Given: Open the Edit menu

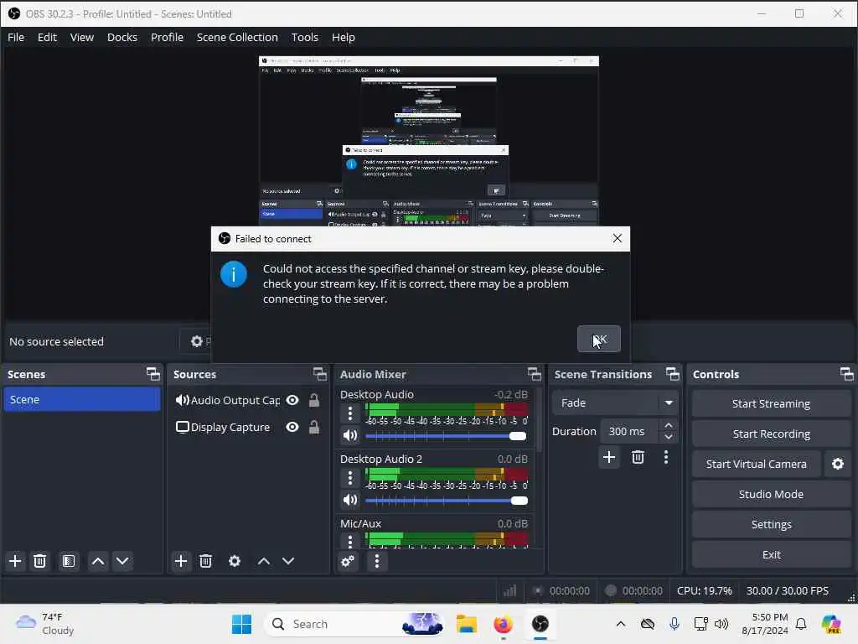Looking at the screenshot, I should pyautogui.click(x=47, y=37).
